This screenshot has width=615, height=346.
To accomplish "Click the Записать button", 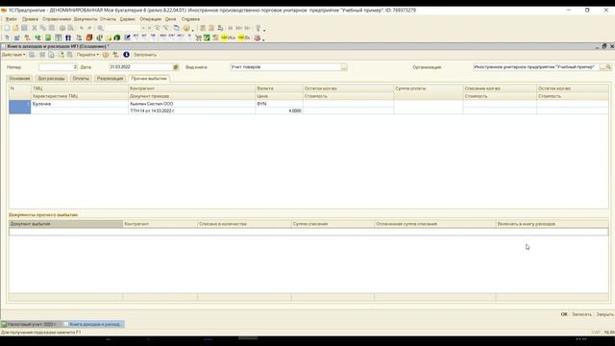I will (581, 314).
